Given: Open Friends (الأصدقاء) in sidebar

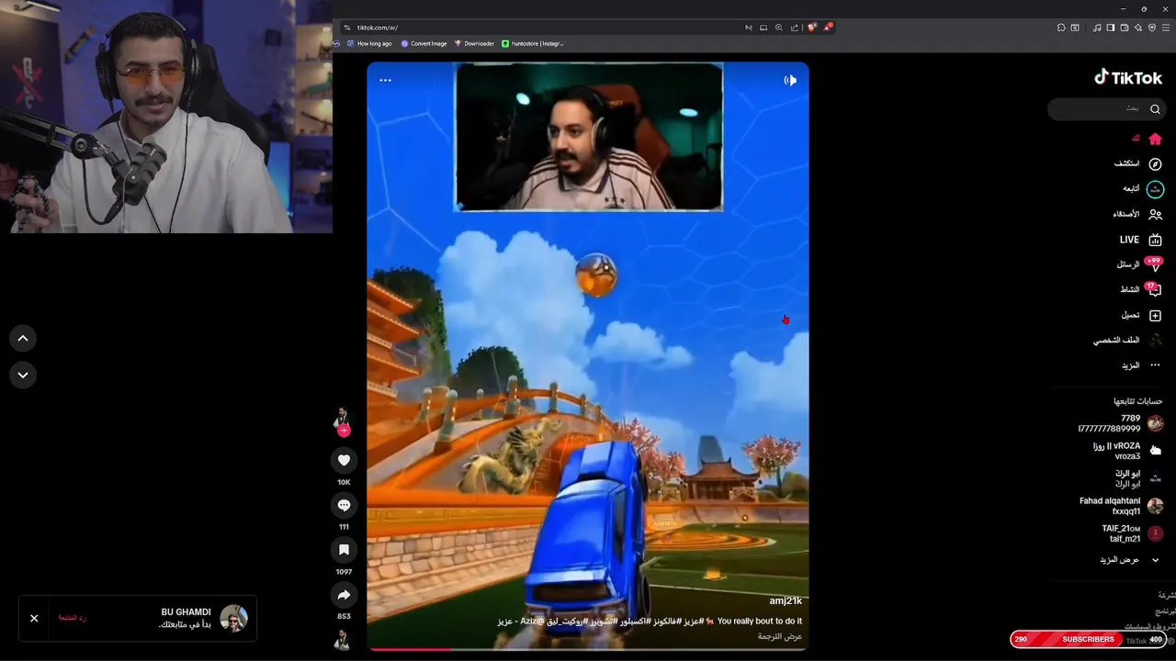Looking at the screenshot, I should tap(1137, 214).
